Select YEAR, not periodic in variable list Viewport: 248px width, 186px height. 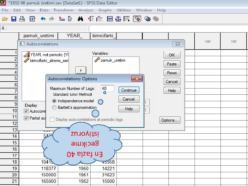point(46,55)
